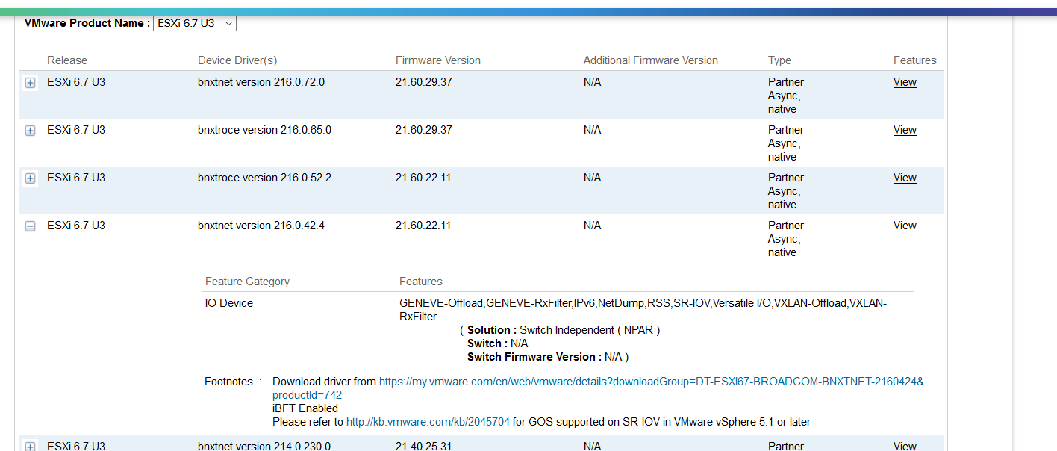Screen dimensions: 1057x451
Task: View features for bnxtnet 216.0.72.0
Action: coord(905,82)
